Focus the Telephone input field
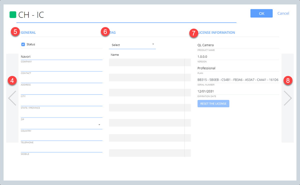Viewport: 300px width, 185px height. (62, 137)
